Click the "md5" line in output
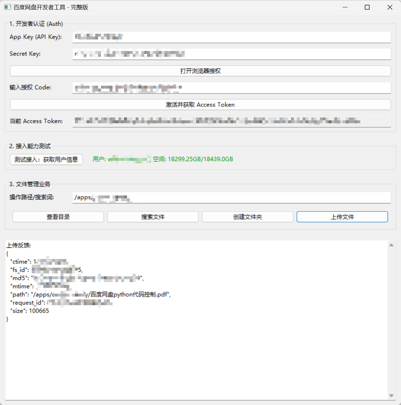This screenshot has height=405, width=401. click(x=77, y=278)
